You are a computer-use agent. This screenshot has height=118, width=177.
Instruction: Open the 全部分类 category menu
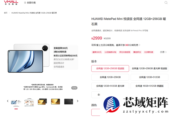pyautogui.click(x=30, y=3)
